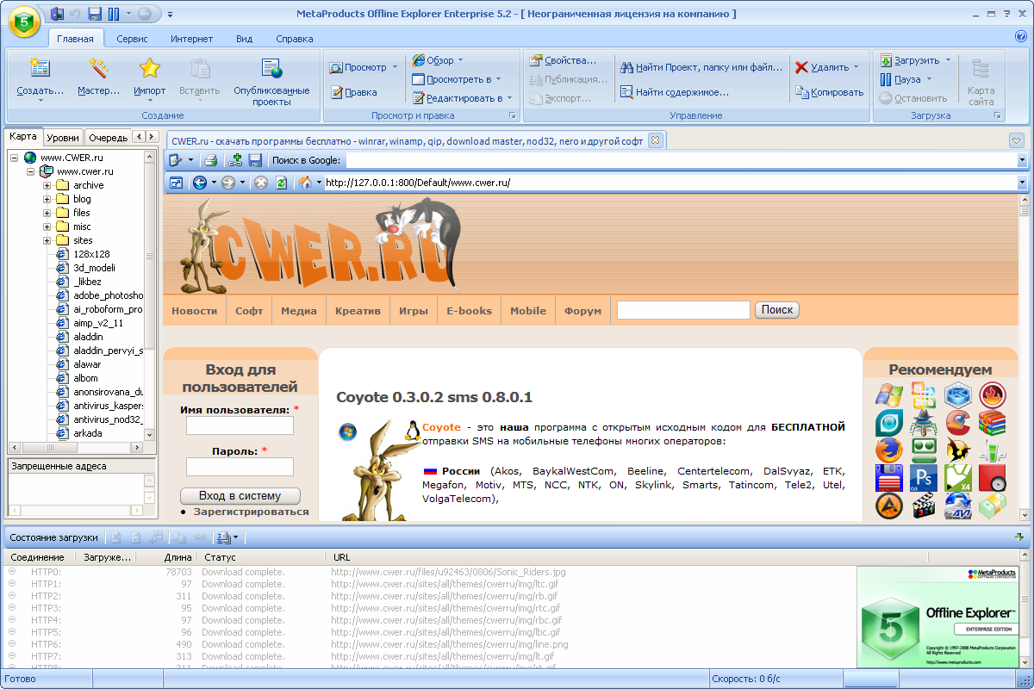The width and height of the screenshot is (1034, 689).
Task: Open the Справка ribbon tab
Action: click(295, 39)
